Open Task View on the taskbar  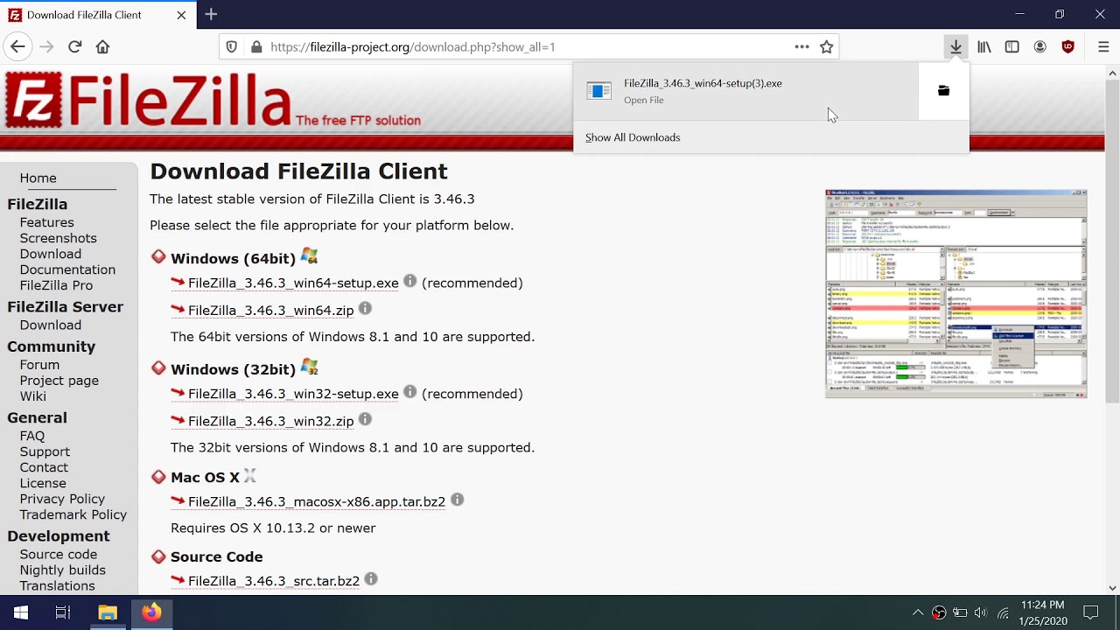63,612
